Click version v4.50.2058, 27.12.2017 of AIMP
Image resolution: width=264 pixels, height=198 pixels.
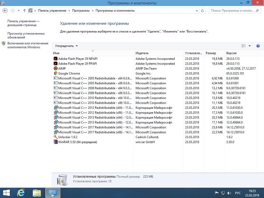pyautogui.click(x=241, y=69)
